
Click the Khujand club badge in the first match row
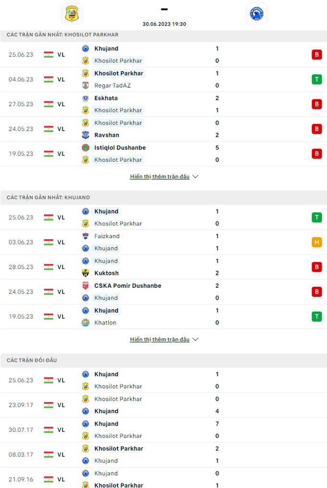pyautogui.click(x=86, y=49)
